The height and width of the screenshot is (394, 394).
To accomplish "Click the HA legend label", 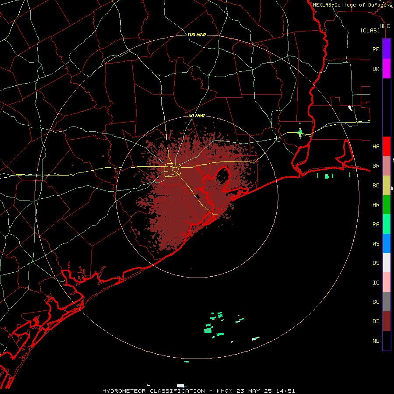I will (x=376, y=146).
